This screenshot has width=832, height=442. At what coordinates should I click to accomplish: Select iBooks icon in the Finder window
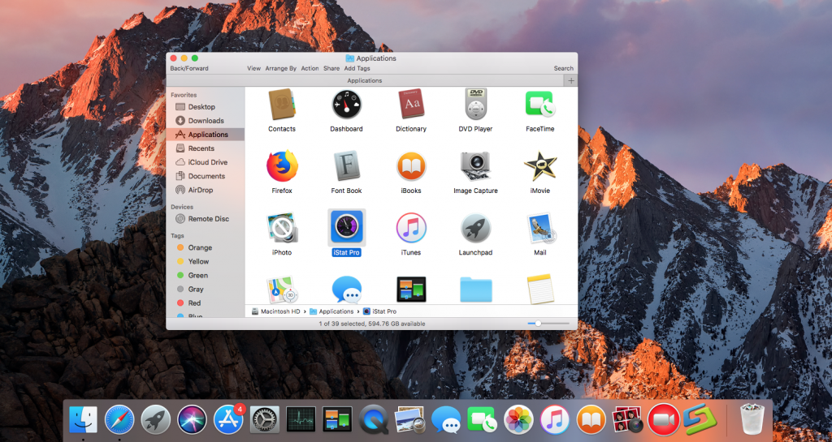[x=411, y=165]
